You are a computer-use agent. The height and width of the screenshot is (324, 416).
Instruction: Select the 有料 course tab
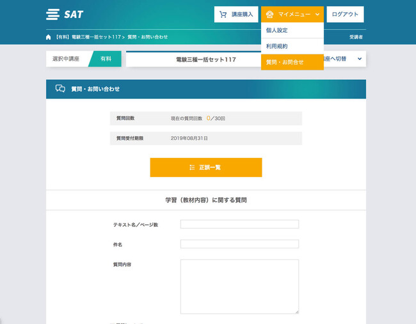pyautogui.click(x=105, y=59)
